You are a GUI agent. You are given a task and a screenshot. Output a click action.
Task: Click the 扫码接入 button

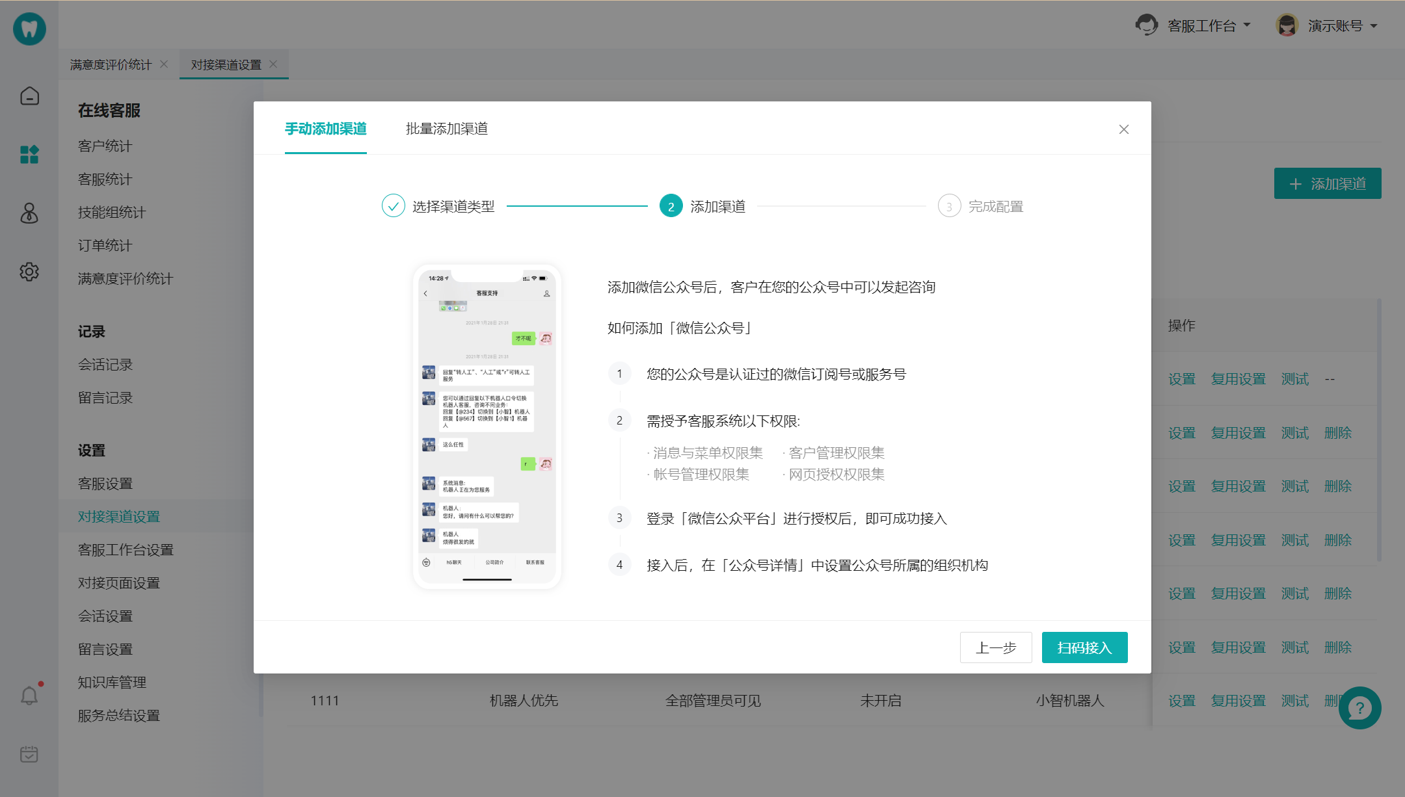1084,647
